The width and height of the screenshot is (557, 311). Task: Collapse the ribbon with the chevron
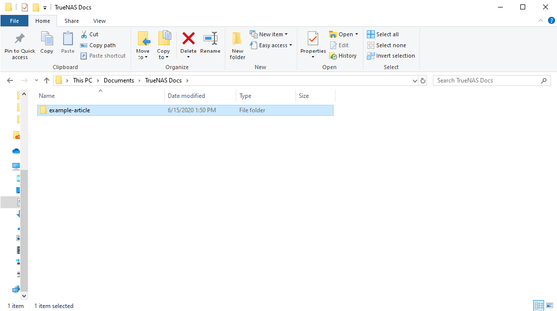coord(540,20)
